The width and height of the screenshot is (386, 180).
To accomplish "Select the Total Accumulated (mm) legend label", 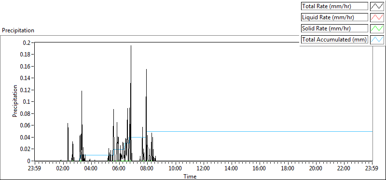I will [x=334, y=40].
